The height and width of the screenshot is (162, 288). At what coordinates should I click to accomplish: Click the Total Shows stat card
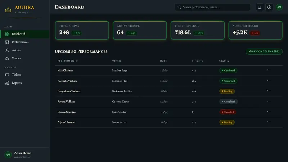pos(82,30)
